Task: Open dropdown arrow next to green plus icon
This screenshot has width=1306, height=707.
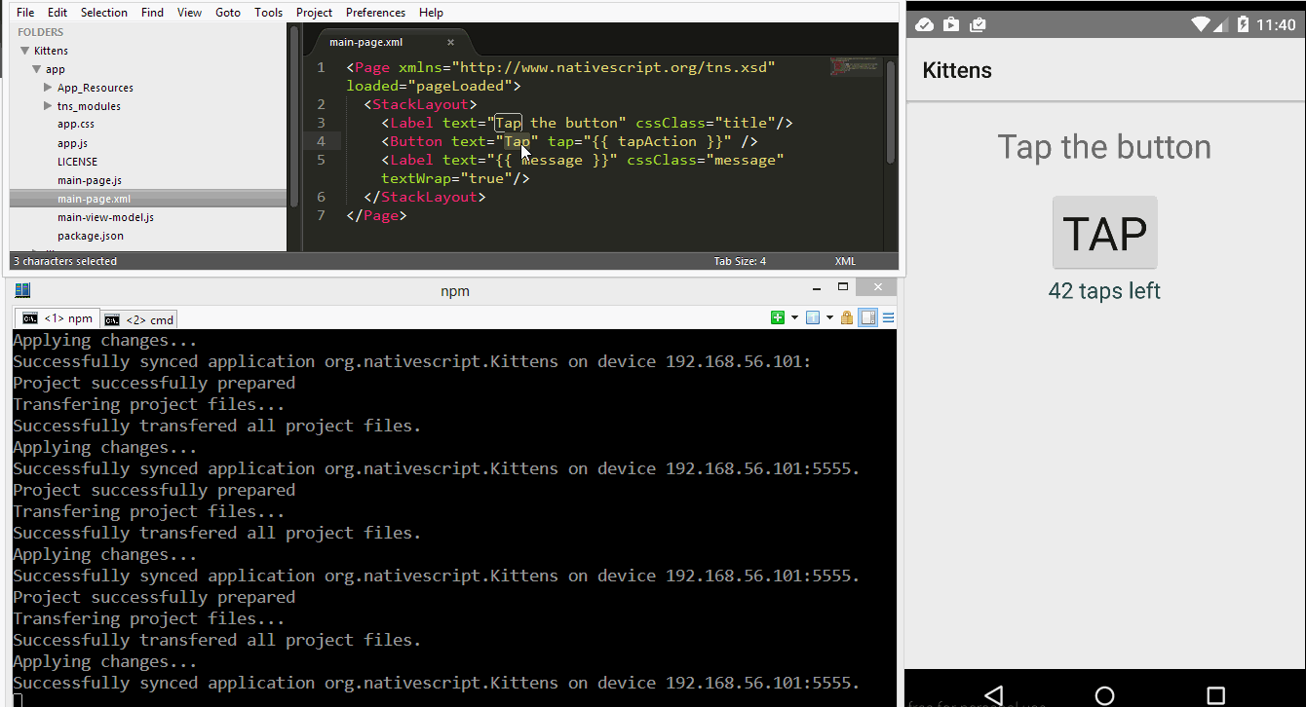Action: coord(794,317)
